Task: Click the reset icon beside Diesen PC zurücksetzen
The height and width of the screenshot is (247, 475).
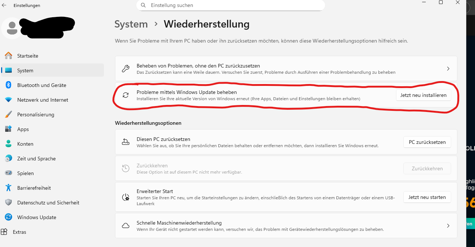Action: pyautogui.click(x=126, y=142)
